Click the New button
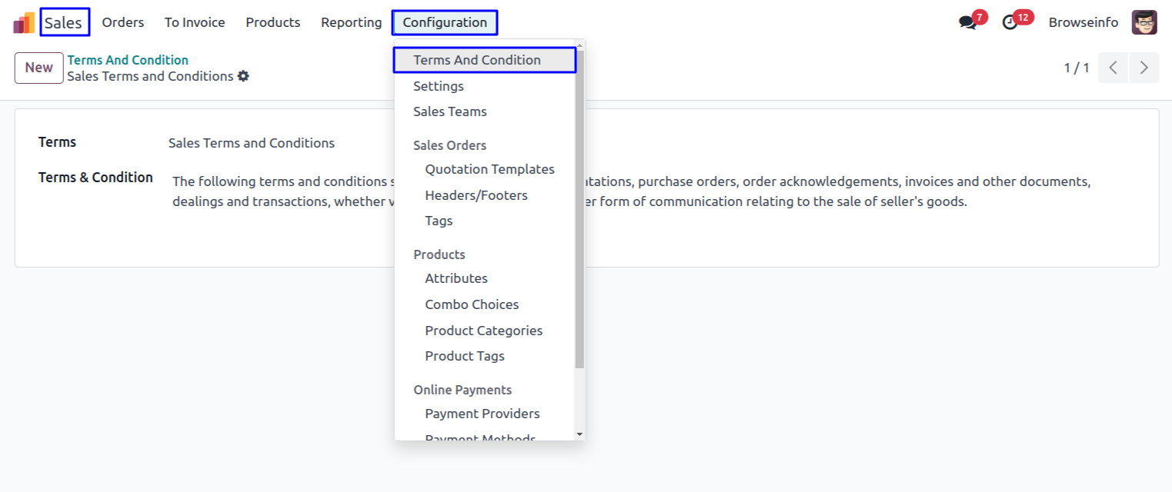The image size is (1172, 492). tap(39, 68)
